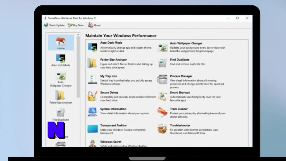286x161 pixels.
Task: Click the Process Manager window icon
Action: (162, 79)
